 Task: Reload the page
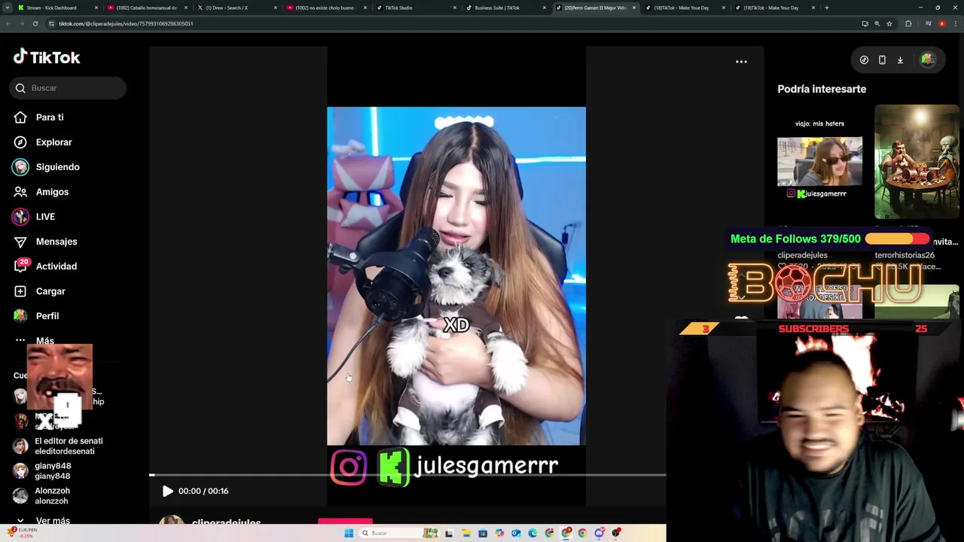(35, 23)
